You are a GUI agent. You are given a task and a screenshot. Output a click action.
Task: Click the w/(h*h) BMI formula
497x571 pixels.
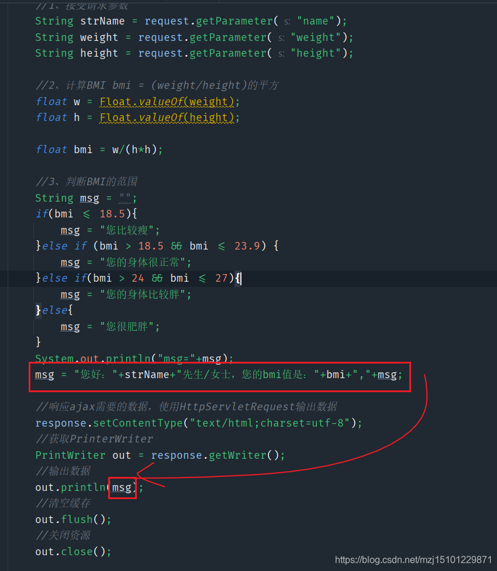tap(134, 150)
